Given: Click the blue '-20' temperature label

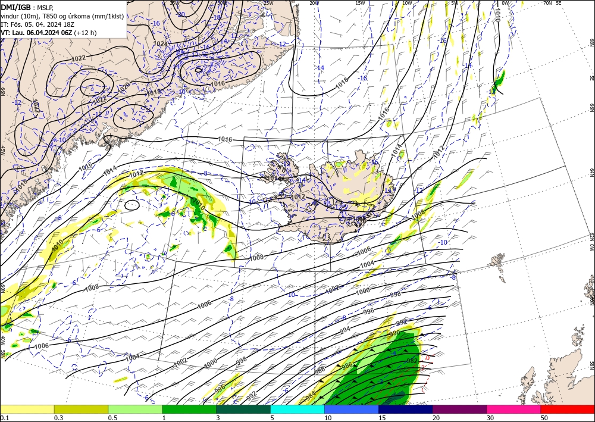Looking at the screenshot, I should tap(181, 14).
